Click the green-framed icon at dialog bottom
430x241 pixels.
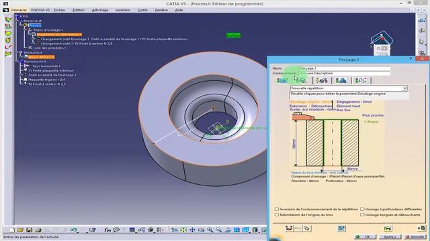[388, 228]
